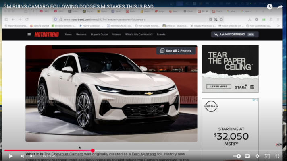
Task: Play the video
Action: (x=11, y=156)
